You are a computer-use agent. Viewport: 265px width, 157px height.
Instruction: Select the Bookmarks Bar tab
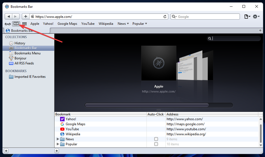(27, 30)
